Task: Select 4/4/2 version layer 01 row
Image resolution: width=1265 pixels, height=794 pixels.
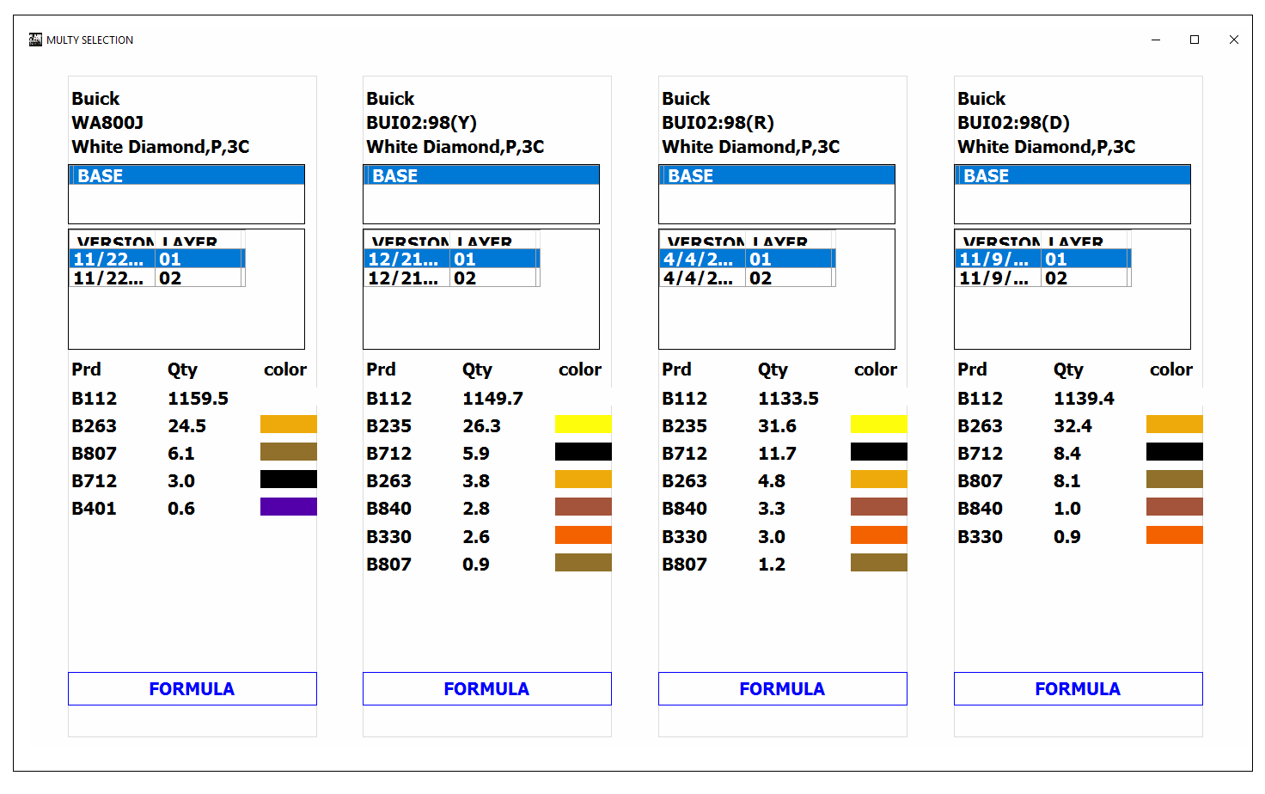Action: (x=748, y=259)
